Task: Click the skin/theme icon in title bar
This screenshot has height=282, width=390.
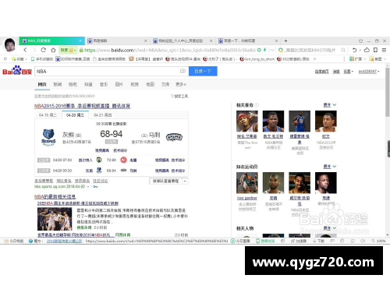Action: [360, 41]
